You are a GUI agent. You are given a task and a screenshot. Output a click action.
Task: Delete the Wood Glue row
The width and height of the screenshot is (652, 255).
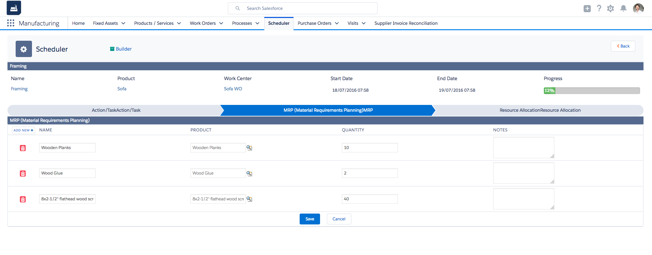point(23,174)
